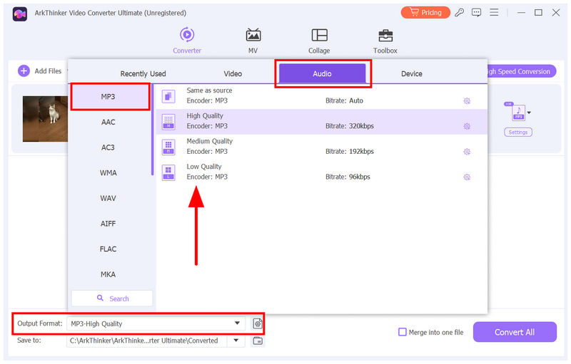Choose High Quality preset icon

click(x=168, y=122)
